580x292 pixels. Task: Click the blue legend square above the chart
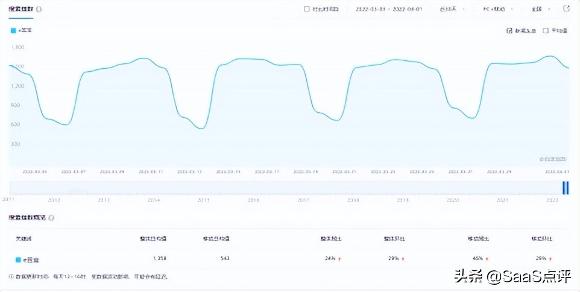pyautogui.click(x=13, y=31)
